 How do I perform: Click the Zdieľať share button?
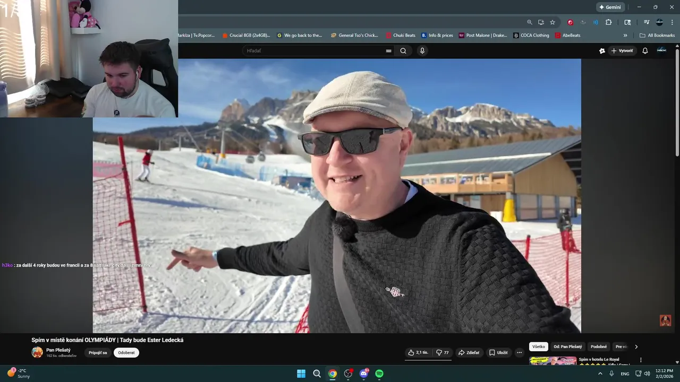coord(469,353)
